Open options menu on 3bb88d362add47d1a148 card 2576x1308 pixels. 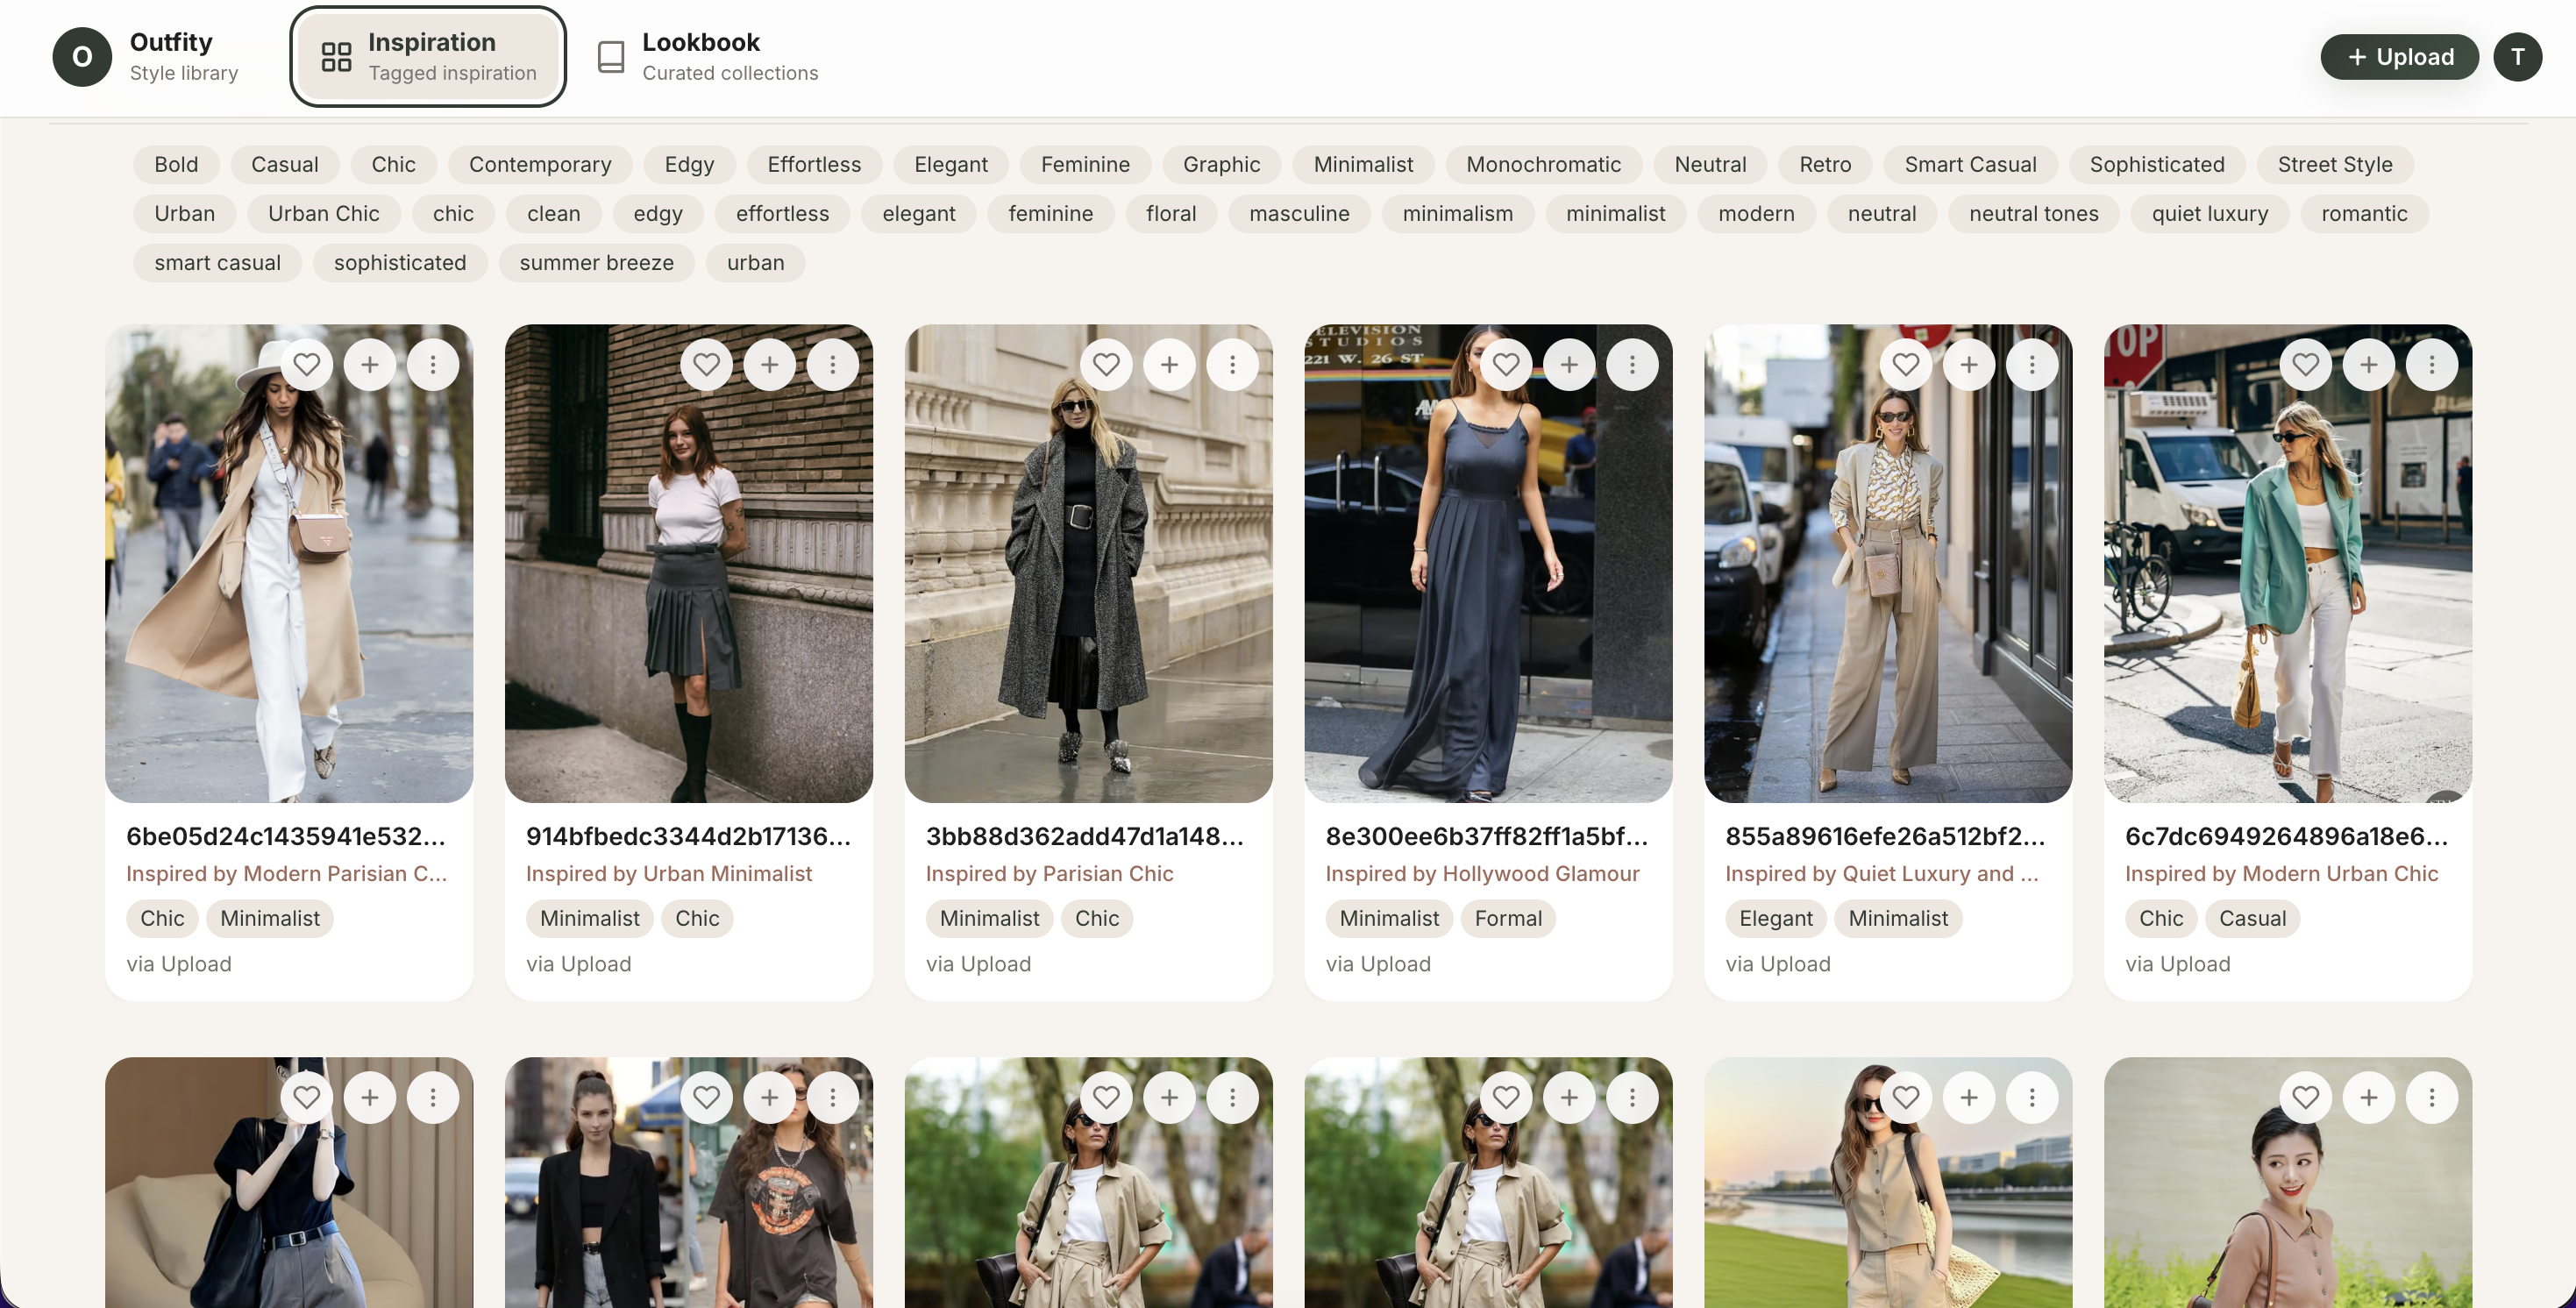point(1233,365)
